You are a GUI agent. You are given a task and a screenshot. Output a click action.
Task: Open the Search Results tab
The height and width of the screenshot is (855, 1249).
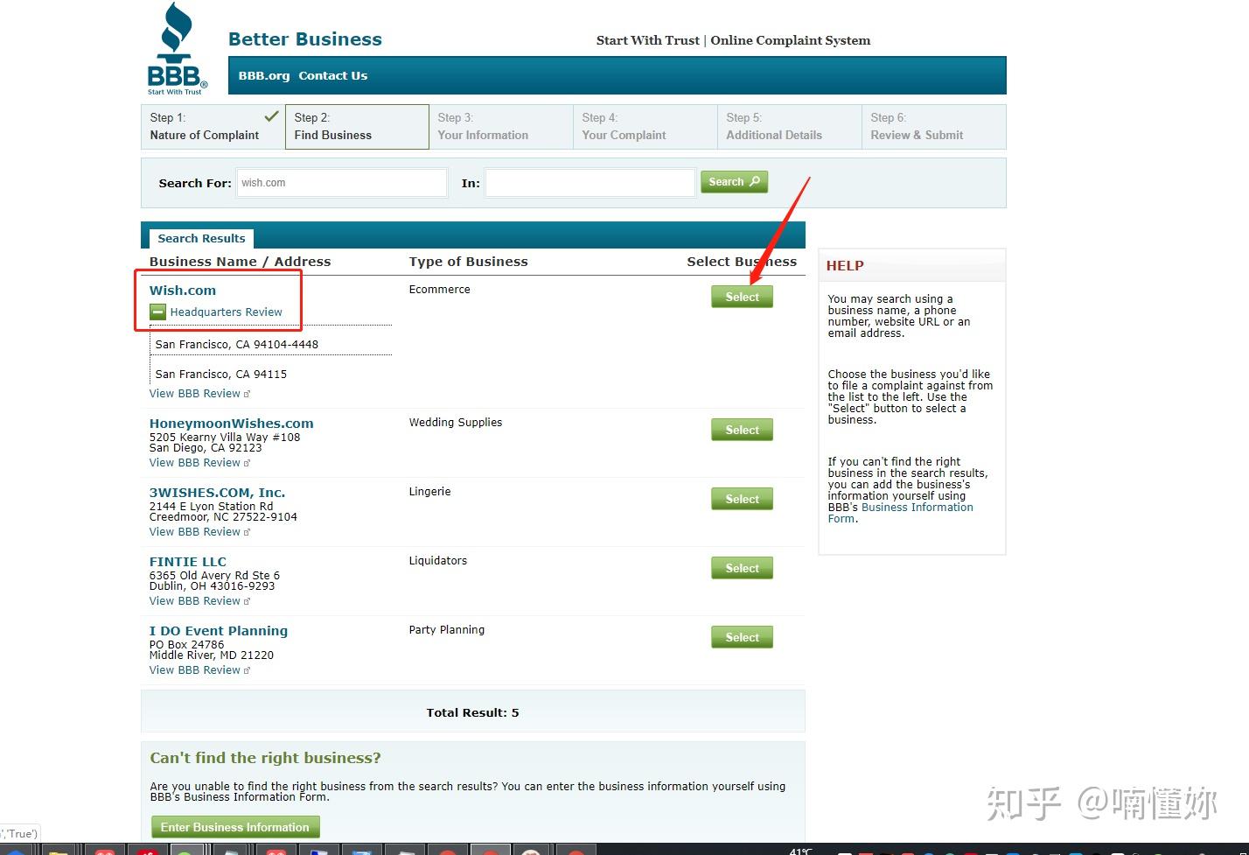pos(201,238)
